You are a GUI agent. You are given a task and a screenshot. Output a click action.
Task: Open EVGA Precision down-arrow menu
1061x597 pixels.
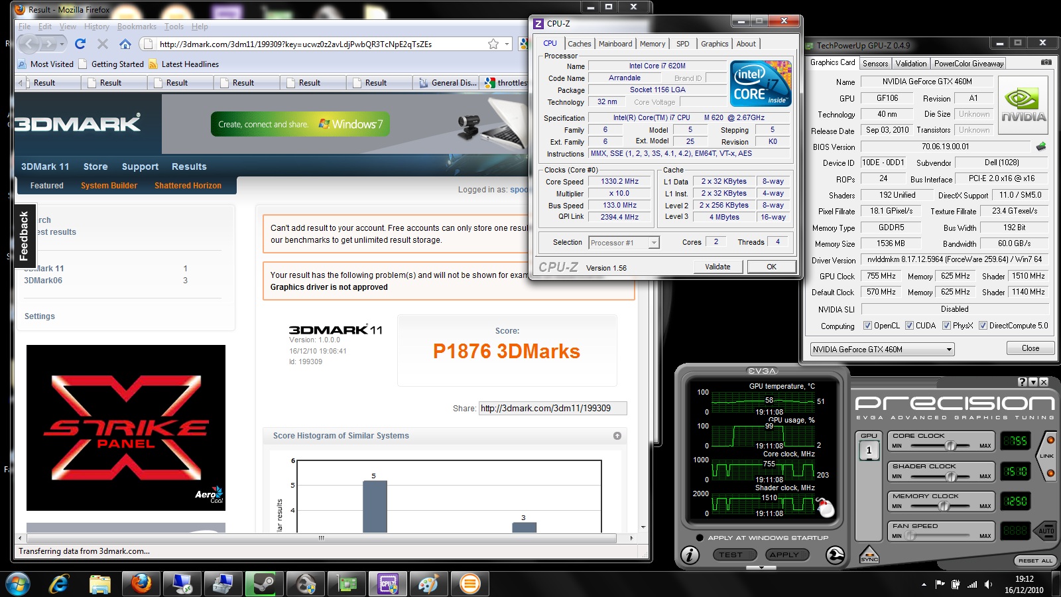coord(1033,382)
